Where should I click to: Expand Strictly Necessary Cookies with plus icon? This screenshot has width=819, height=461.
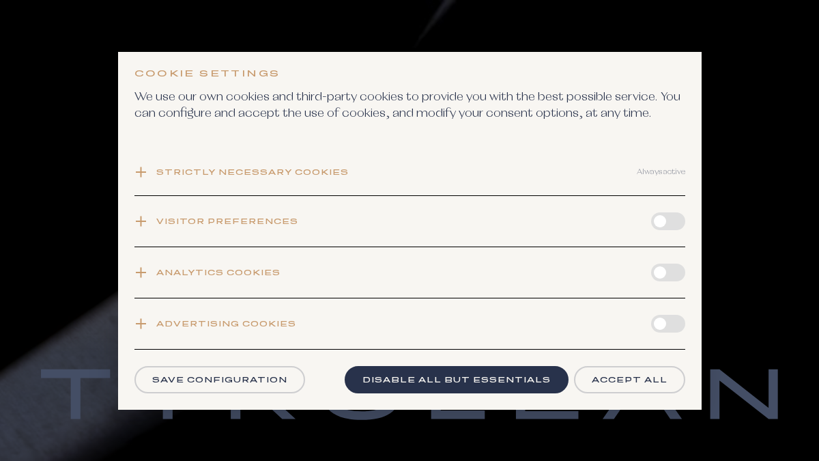pyautogui.click(x=141, y=172)
